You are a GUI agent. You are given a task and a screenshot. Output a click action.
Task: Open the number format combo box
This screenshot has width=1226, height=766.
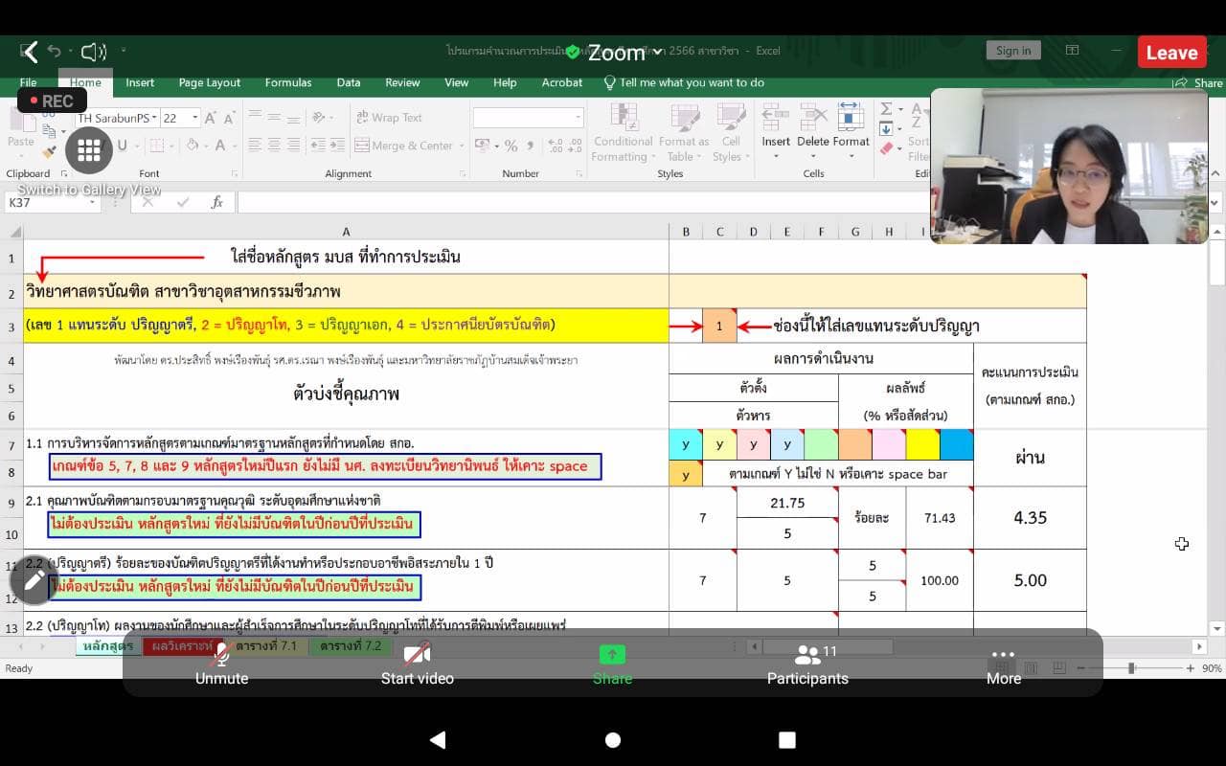click(528, 118)
